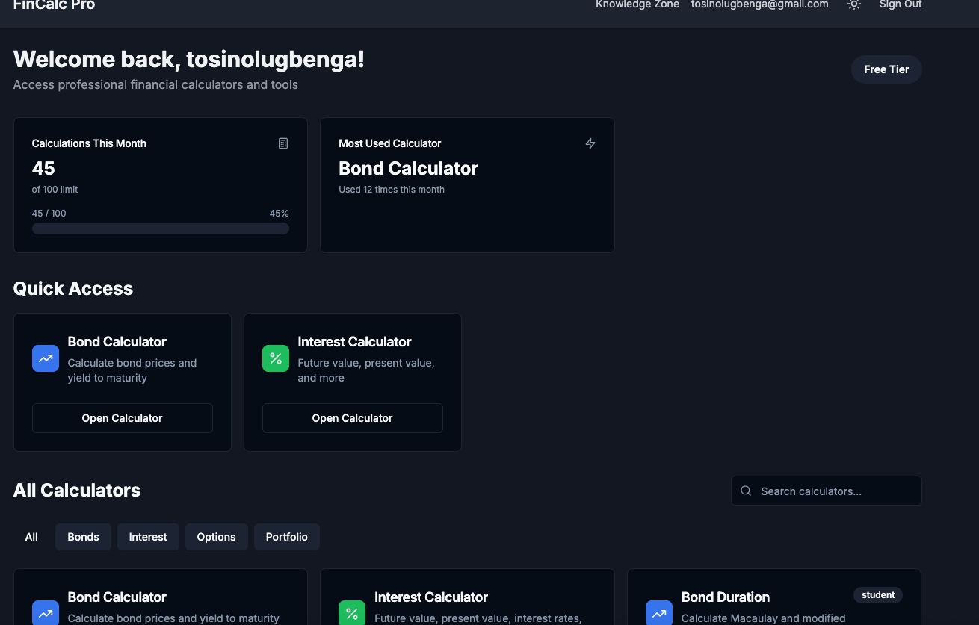Click the student badge on Bond Duration
The height and width of the screenshot is (625, 979).
[878, 595]
